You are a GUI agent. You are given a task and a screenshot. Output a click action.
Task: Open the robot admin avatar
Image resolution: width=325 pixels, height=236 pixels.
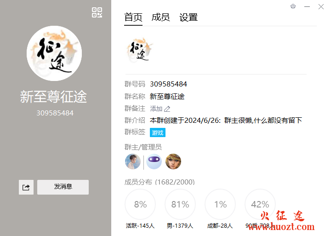click(154, 161)
